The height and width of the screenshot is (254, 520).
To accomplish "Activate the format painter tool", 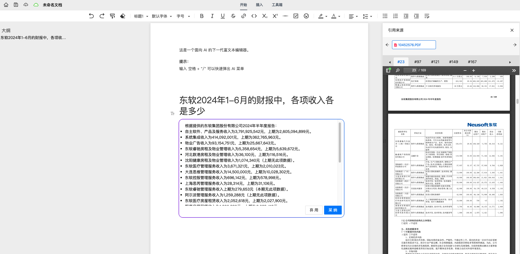I will pyautogui.click(x=112, y=16).
